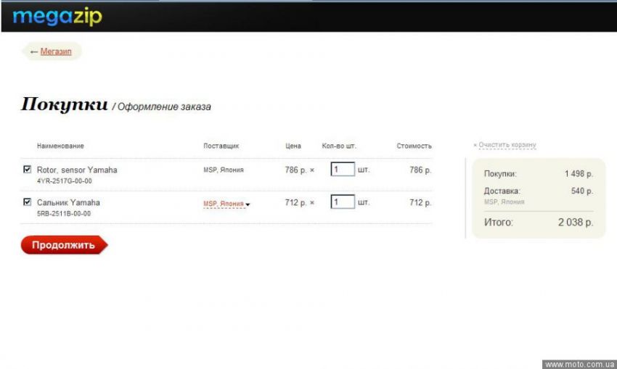Click MSP, Япония supplier in Rotor row
Image resolution: width=617 pixels, height=369 pixels.
click(x=223, y=170)
